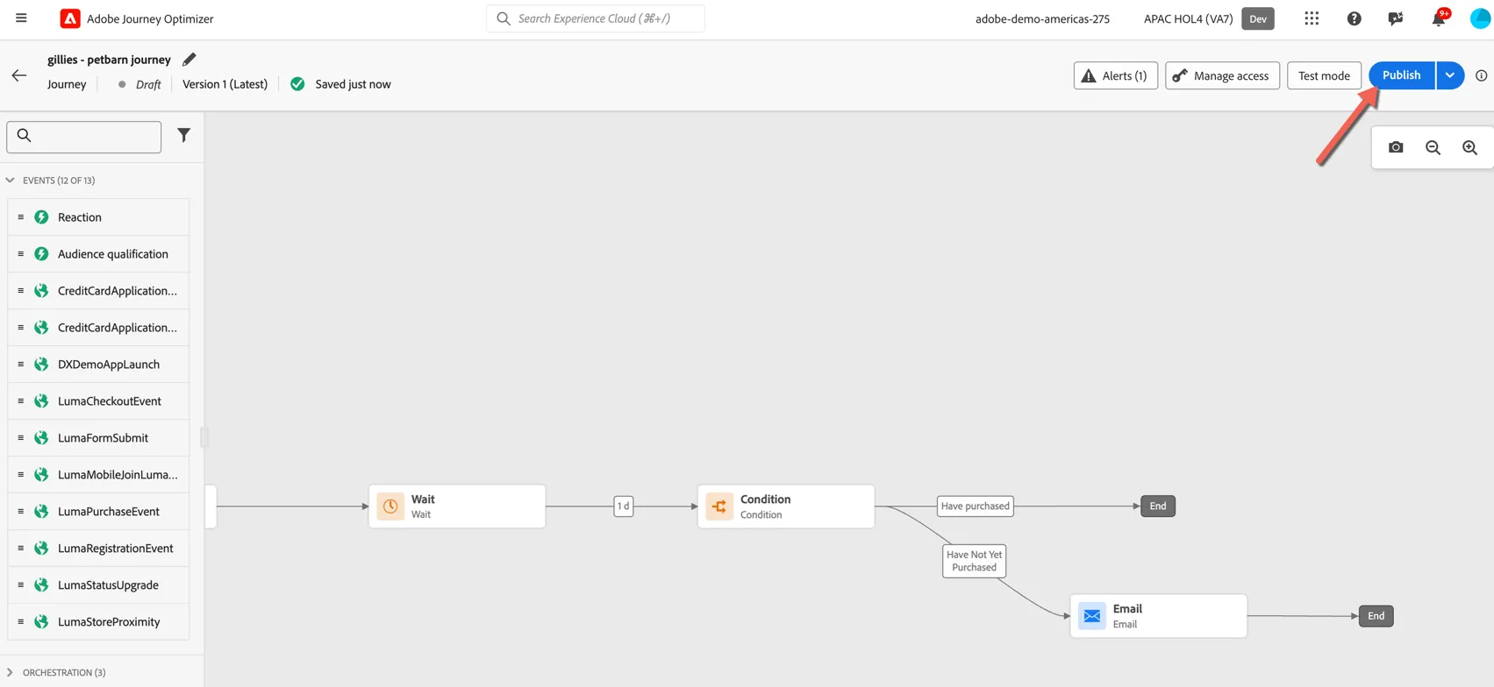Open the Help question mark icon
Viewport: 1494px width, 687px height.
coord(1355,18)
